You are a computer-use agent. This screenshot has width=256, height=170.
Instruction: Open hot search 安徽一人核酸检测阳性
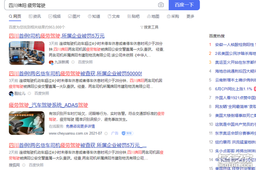point(235,45)
